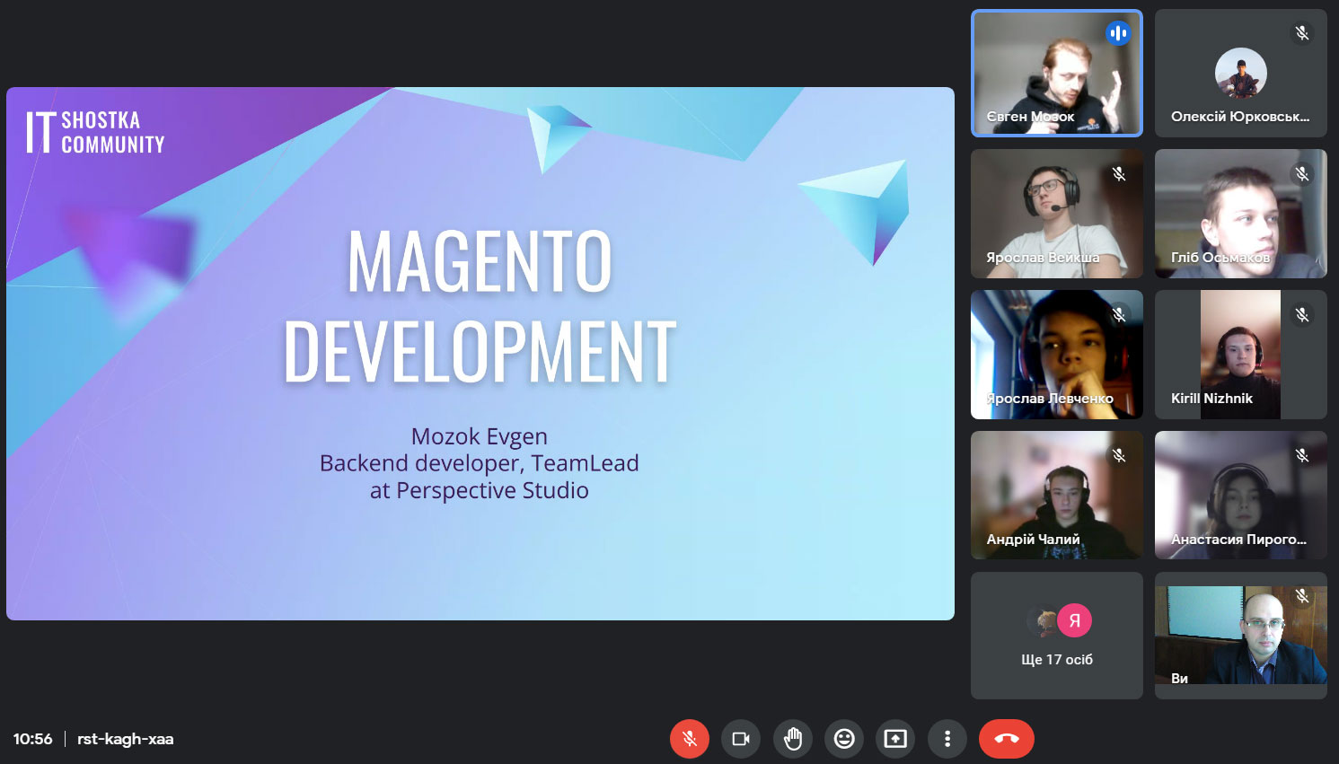1339x764 pixels.
Task: Select Ярослав Левченко's video tile
Action: [1057, 355]
